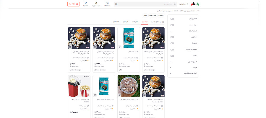Expand product rating (امتیاز محصول) filter
Image resolution: width=266 pixels, height=118 pixels.
(x=171, y=62)
